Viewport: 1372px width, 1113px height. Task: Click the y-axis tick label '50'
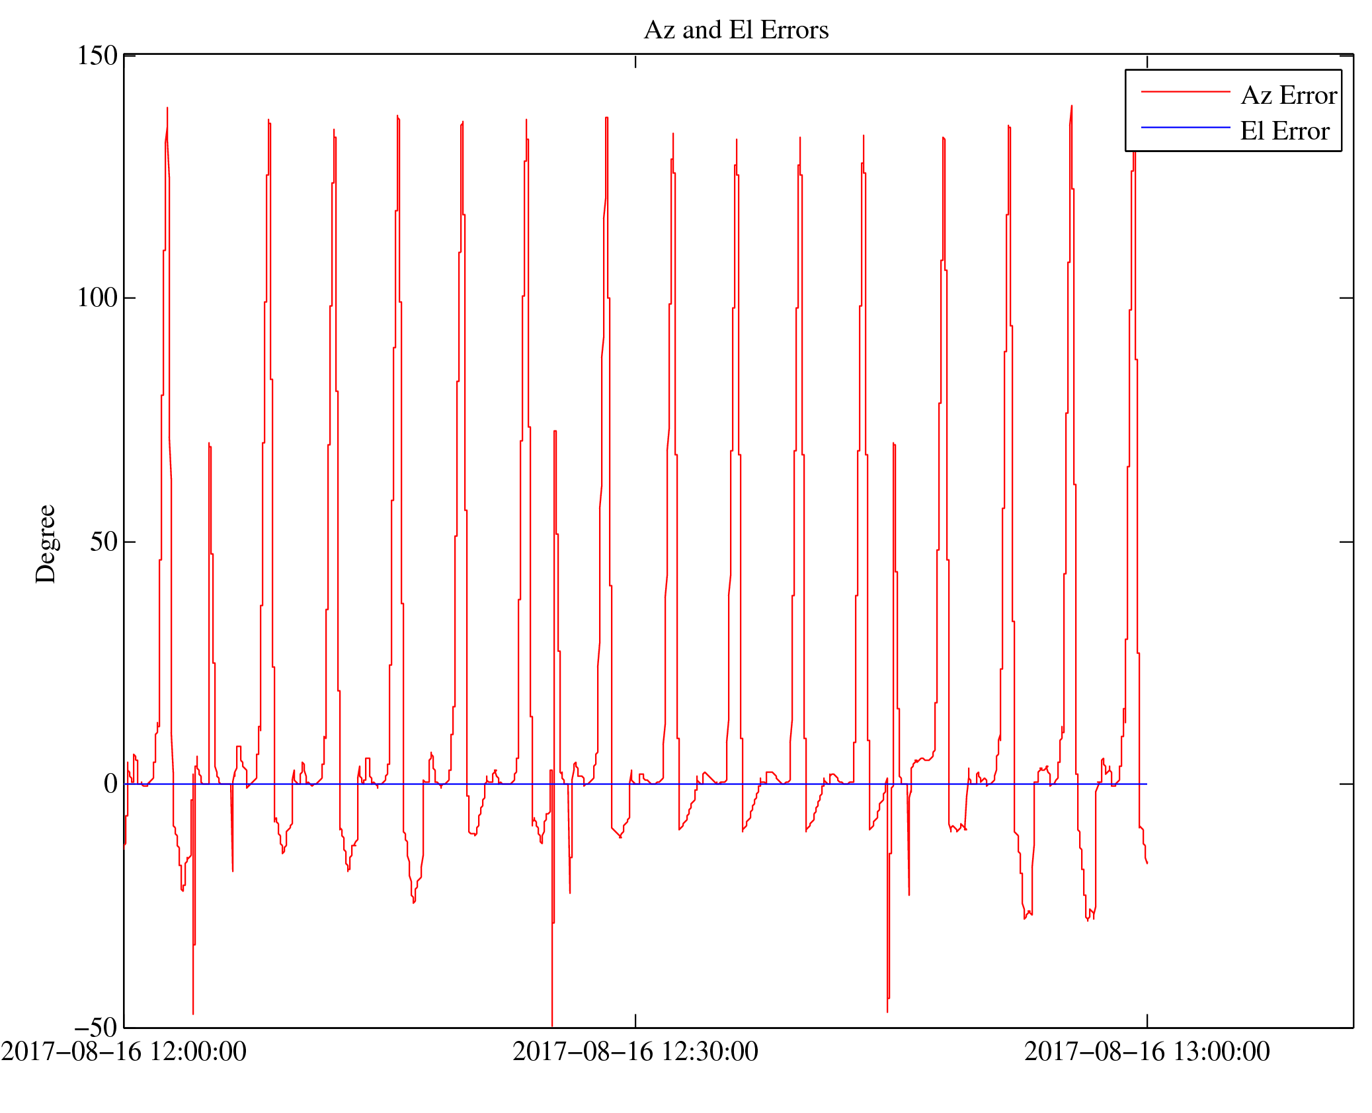pyautogui.click(x=104, y=542)
